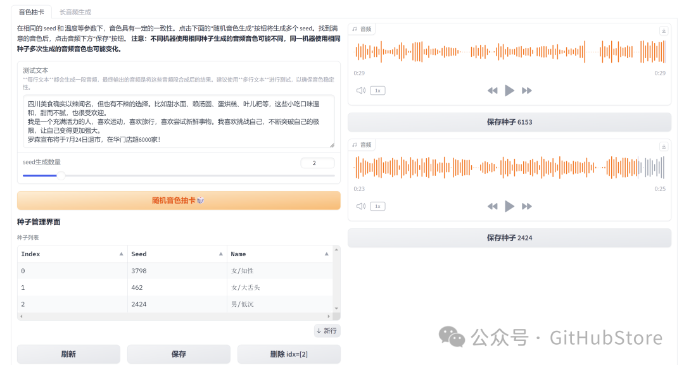Fast-forward the first audio player
The image size is (684, 365).
[526, 90]
